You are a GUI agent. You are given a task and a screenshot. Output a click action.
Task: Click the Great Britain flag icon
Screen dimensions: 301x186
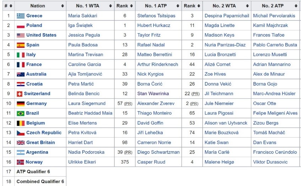(21, 143)
